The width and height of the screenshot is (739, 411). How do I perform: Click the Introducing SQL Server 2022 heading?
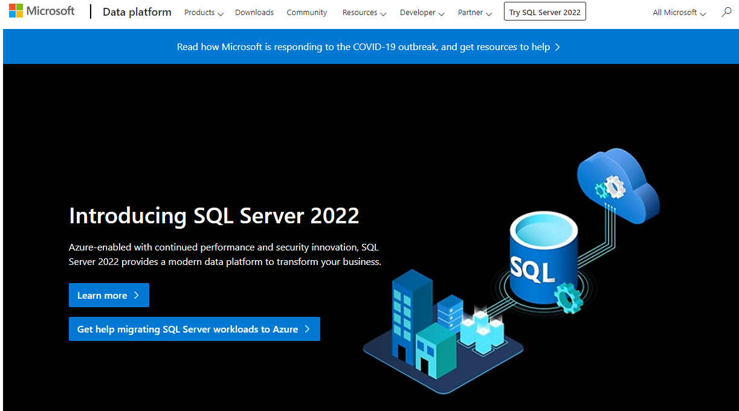(214, 215)
